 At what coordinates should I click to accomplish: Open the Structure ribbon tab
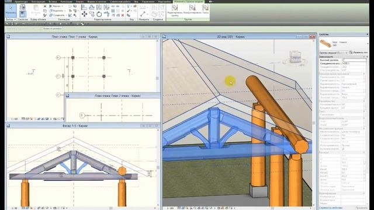point(38,2)
